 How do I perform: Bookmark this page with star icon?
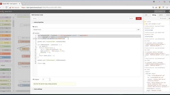tap(156, 7)
